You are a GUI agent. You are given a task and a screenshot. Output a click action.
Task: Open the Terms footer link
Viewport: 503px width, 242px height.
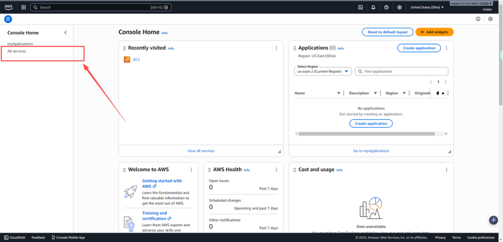[x=456, y=238]
